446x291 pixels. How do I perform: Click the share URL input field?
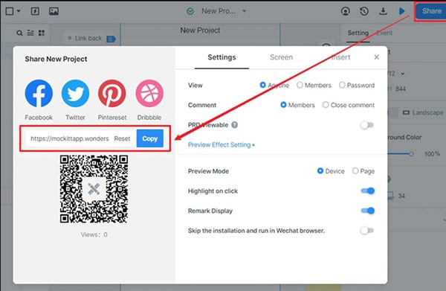[x=70, y=138]
